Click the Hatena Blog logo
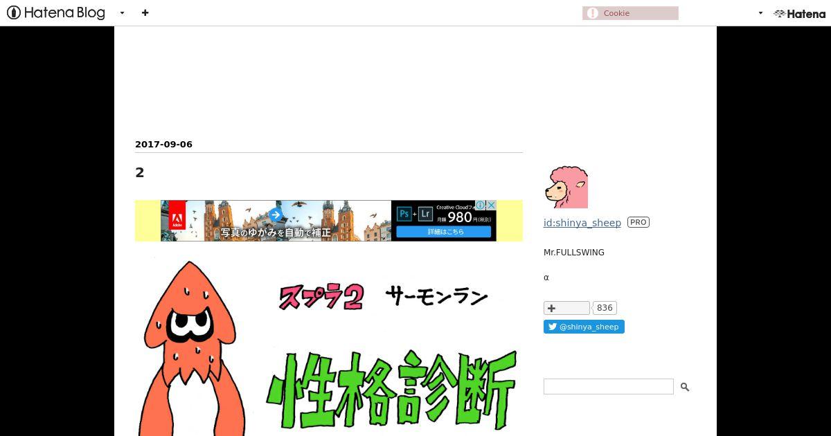Viewport: 831px width, 436px height. [x=55, y=12]
